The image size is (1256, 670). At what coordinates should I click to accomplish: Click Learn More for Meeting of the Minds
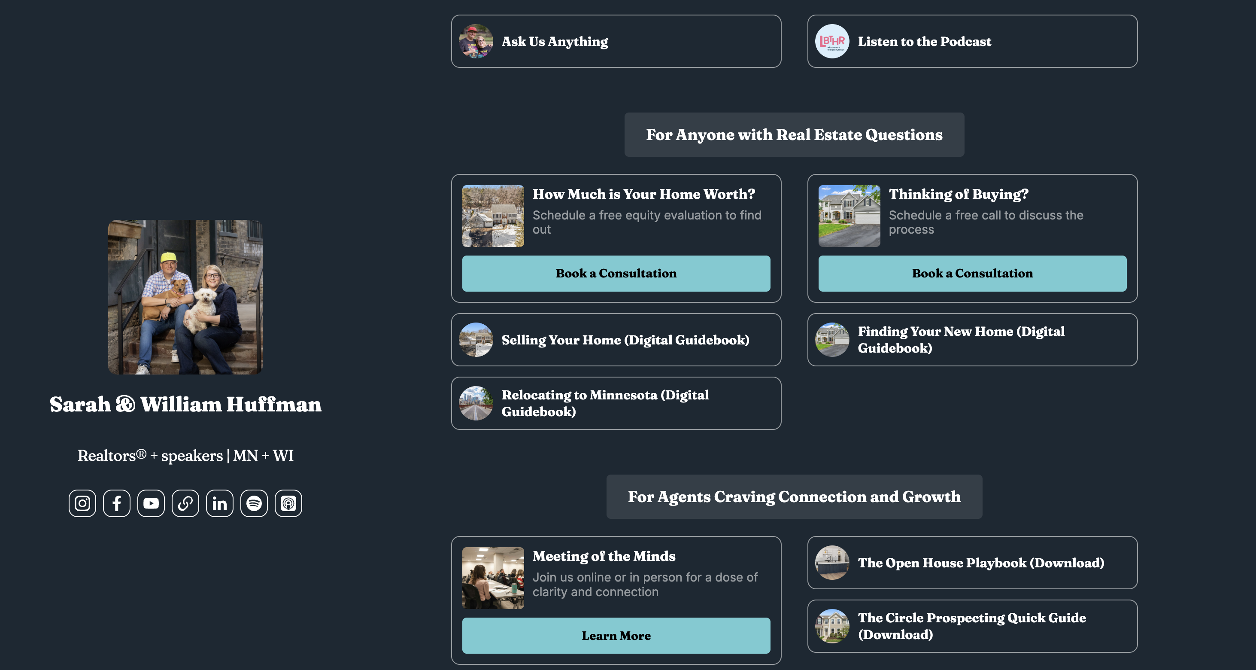click(616, 635)
